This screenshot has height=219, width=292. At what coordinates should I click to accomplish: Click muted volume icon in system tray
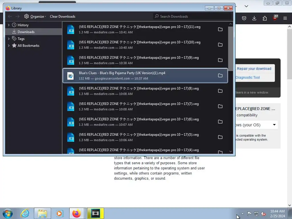tap(263, 214)
